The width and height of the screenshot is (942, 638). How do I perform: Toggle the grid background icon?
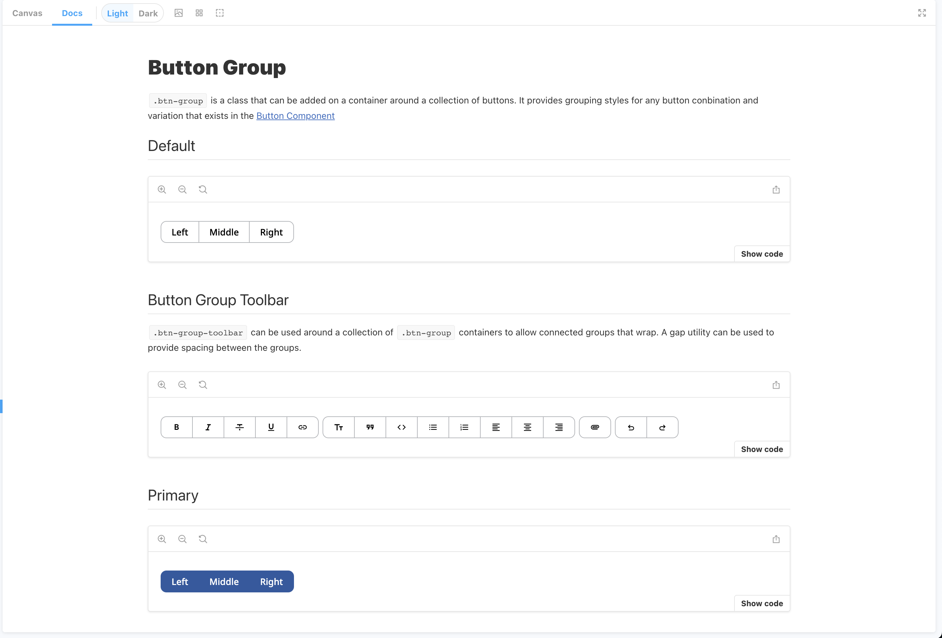(199, 13)
